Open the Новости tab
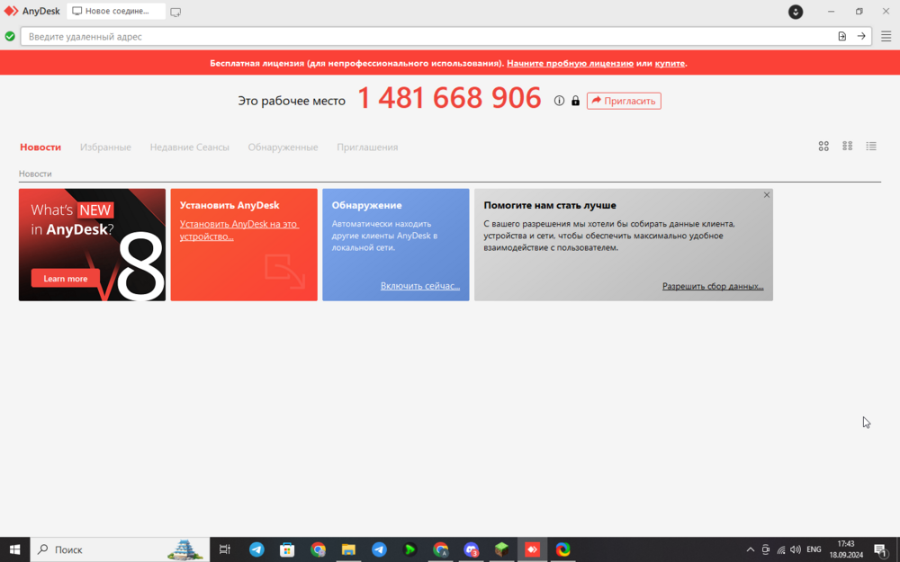Image resolution: width=900 pixels, height=562 pixels. [x=40, y=147]
